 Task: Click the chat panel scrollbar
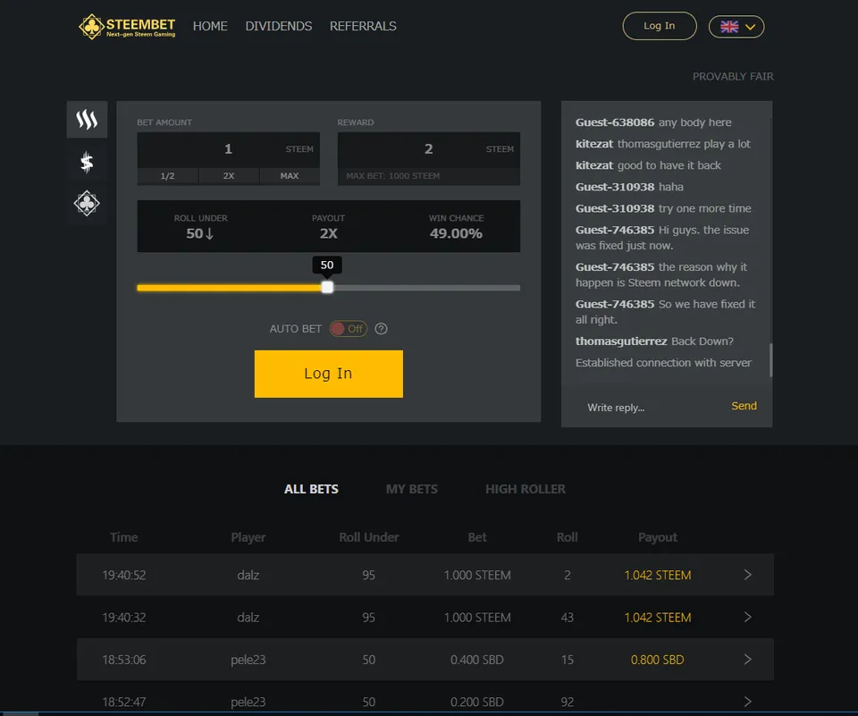point(771,360)
